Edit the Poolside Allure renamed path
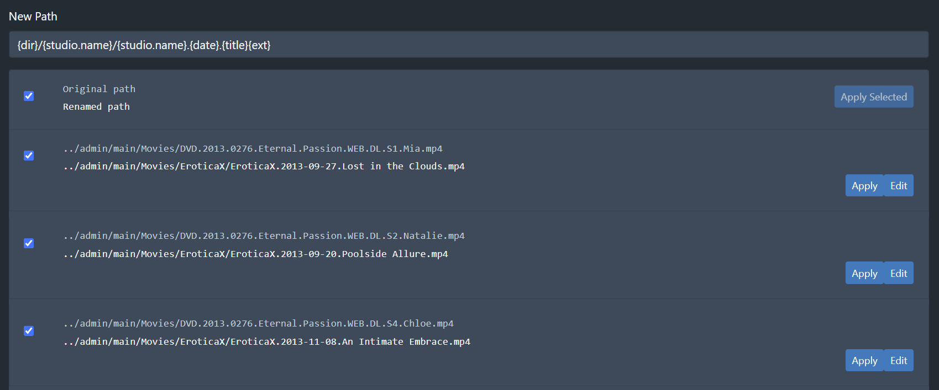939x390 pixels. pos(899,274)
